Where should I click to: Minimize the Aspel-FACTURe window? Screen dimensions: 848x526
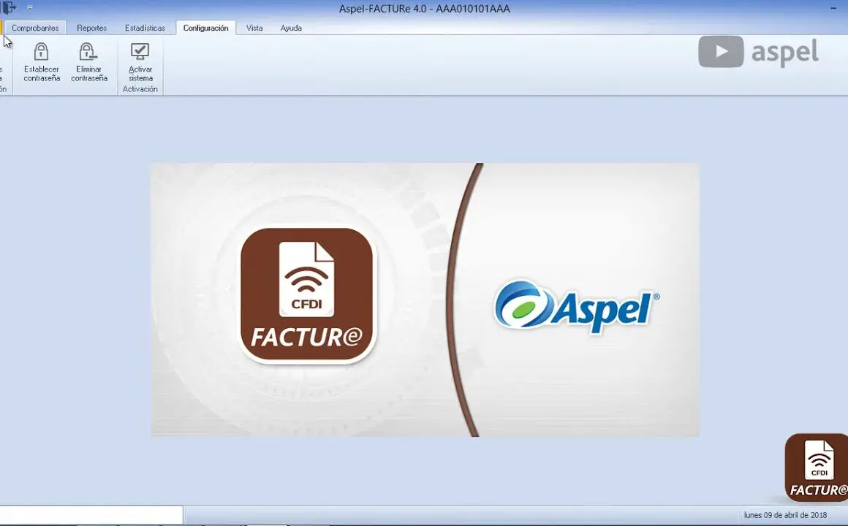[x=833, y=8]
